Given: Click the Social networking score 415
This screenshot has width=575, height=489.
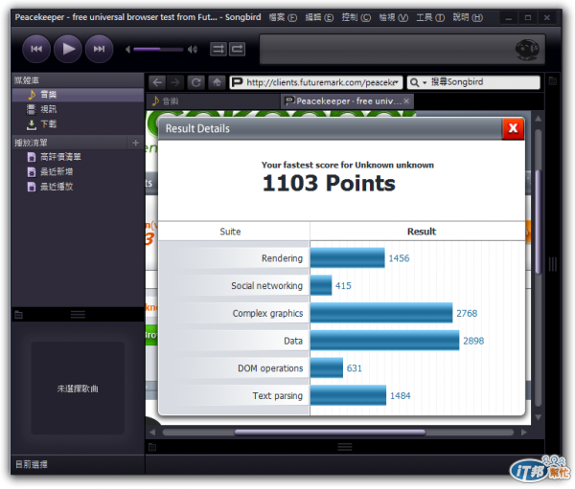Looking at the screenshot, I should tap(343, 286).
